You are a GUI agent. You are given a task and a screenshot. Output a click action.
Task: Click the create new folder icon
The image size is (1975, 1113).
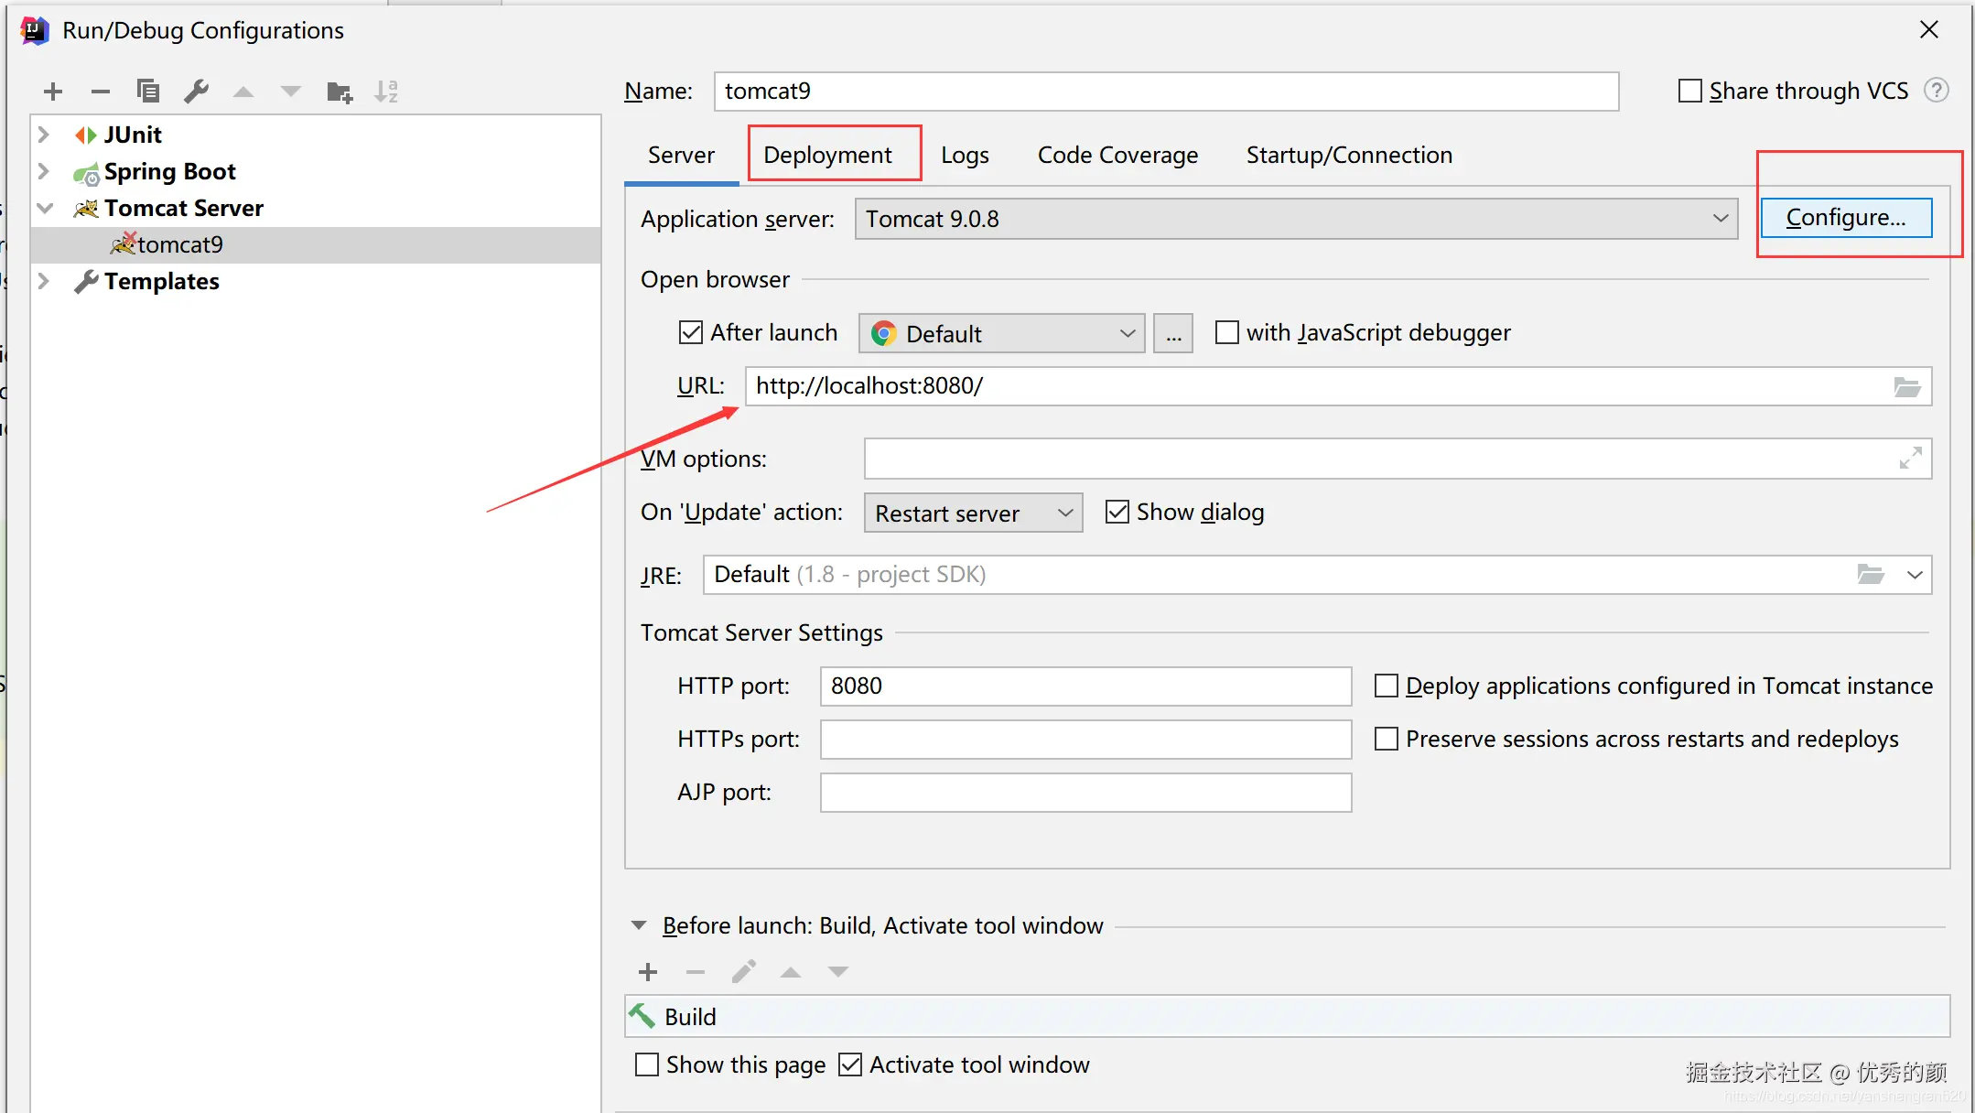[340, 92]
